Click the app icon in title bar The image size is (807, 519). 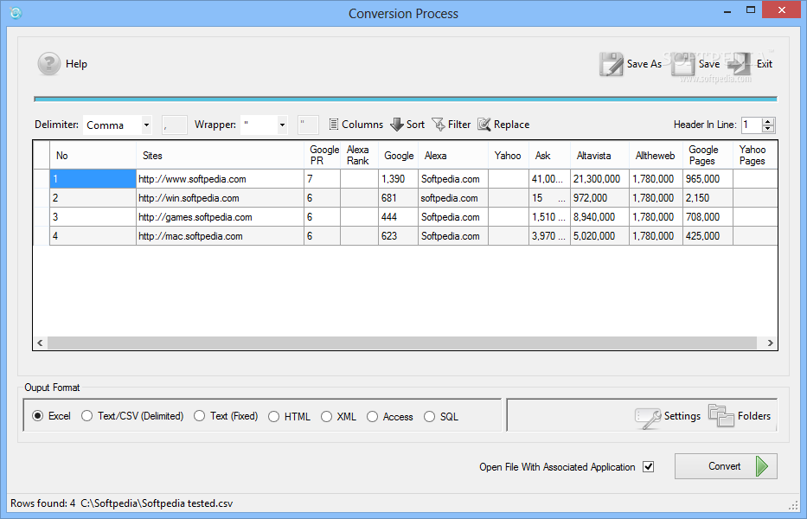[x=16, y=13]
